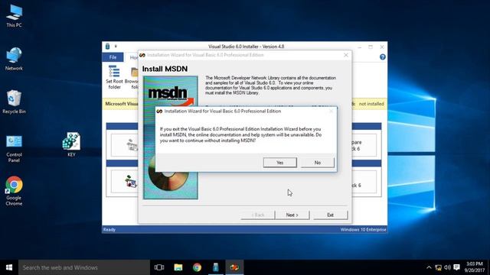This screenshot has width=490, height=275.
Task: Open the Recycle Bin icon
Action: click(14, 102)
